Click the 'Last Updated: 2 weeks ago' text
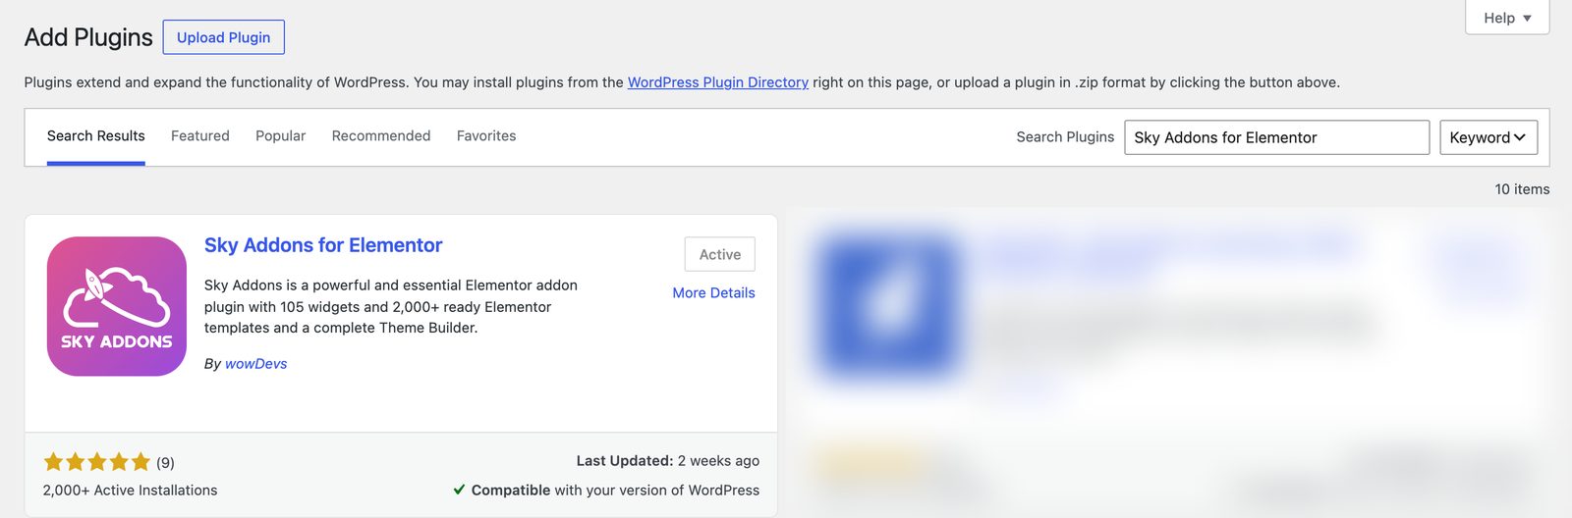This screenshot has height=518, width=1572. coord(668,460)
